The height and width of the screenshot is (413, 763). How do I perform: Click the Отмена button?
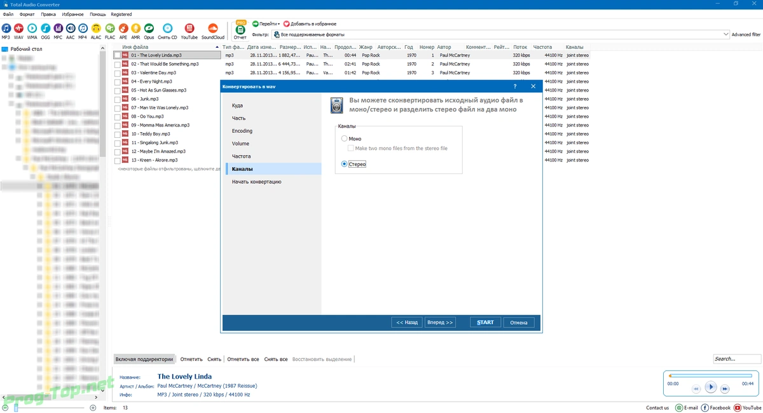coord(519,322)
